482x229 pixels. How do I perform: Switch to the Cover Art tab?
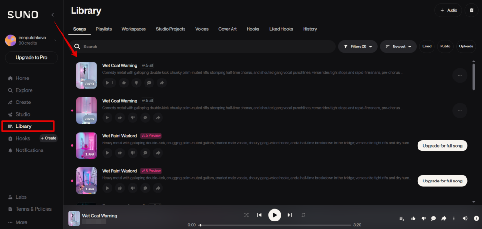pyautogui.click(x=227, y=29)
